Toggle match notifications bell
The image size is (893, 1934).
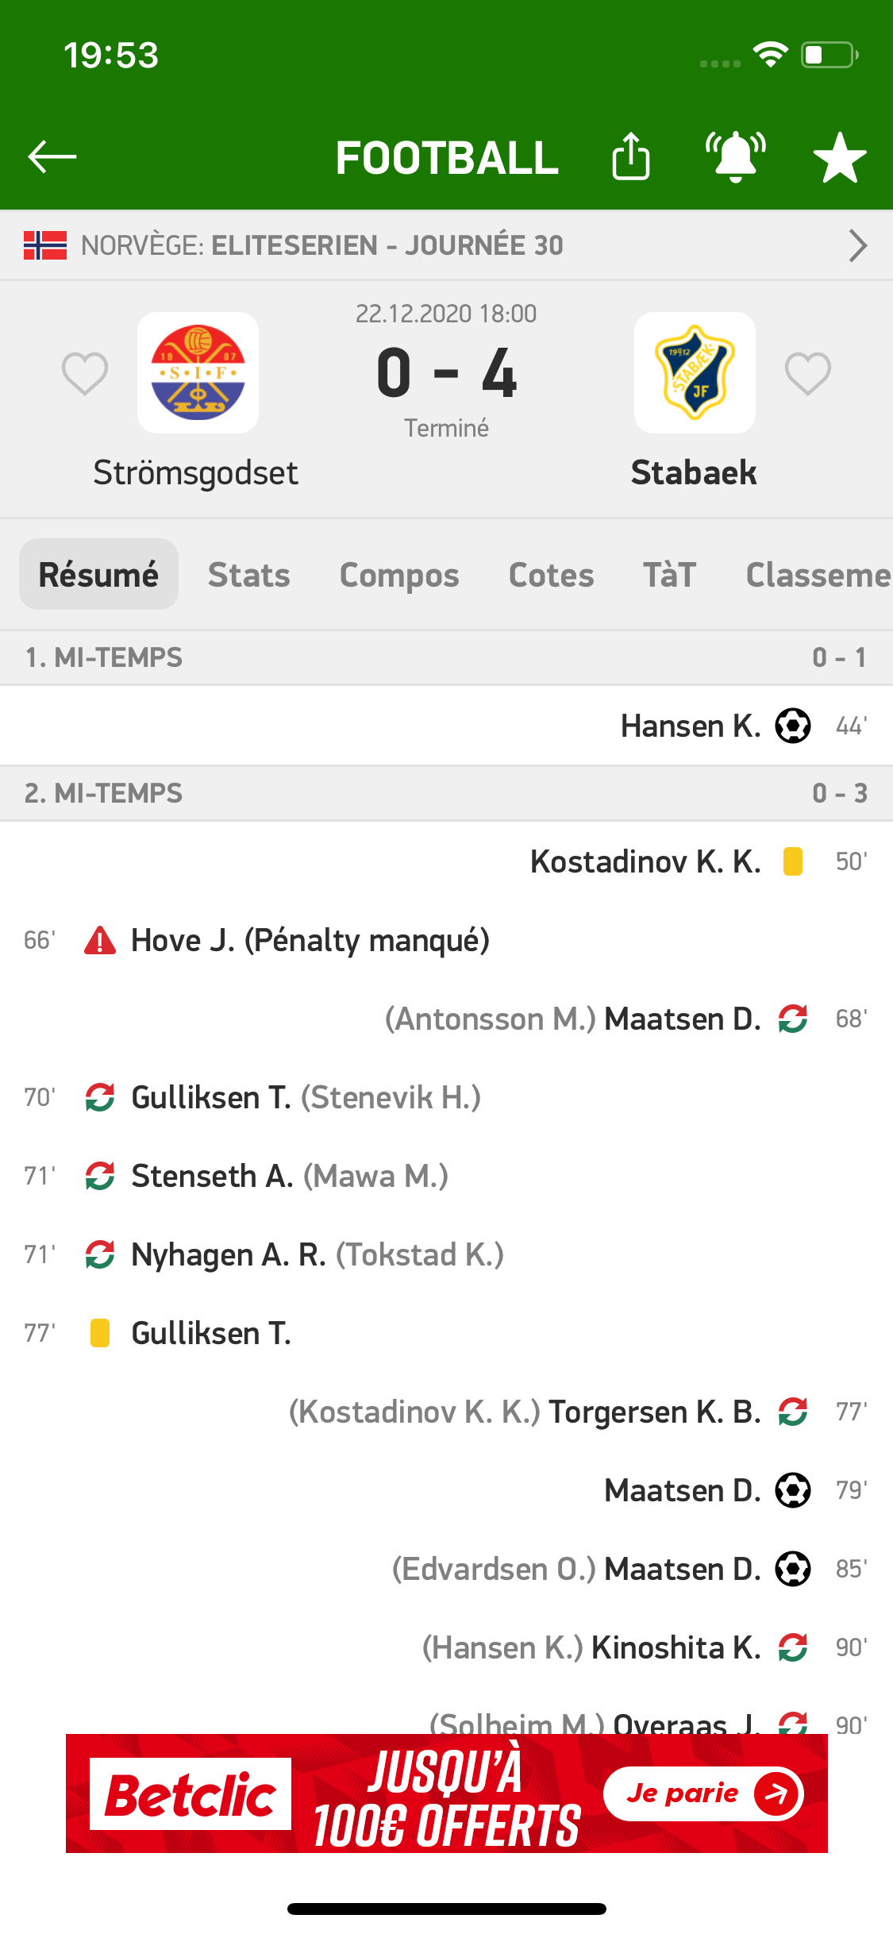coord(736,156)
